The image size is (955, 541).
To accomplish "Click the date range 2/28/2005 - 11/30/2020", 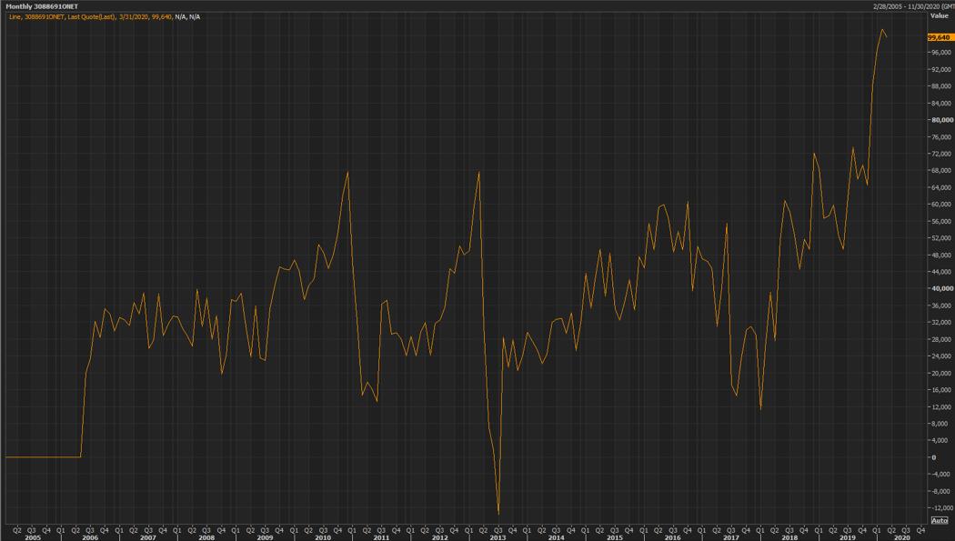I will tap(910, 5).
